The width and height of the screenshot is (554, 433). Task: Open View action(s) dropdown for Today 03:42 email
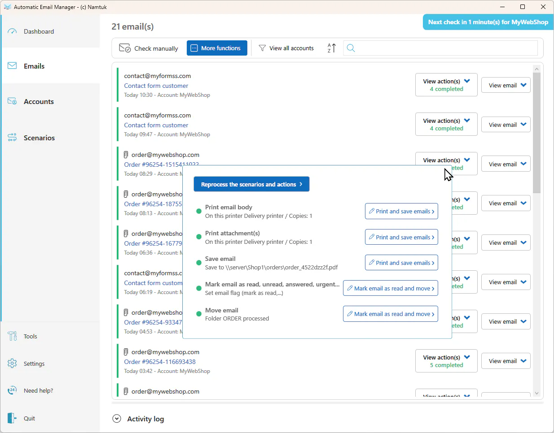pos(446,361)
